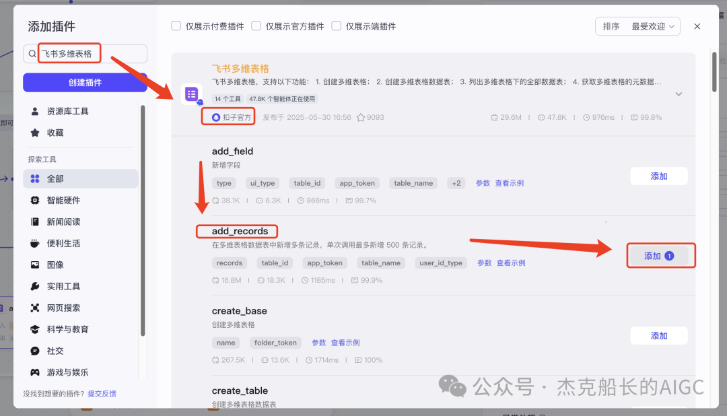
Task: Click the 科学与教育 graduation cap icon
Action: [35, 329]
